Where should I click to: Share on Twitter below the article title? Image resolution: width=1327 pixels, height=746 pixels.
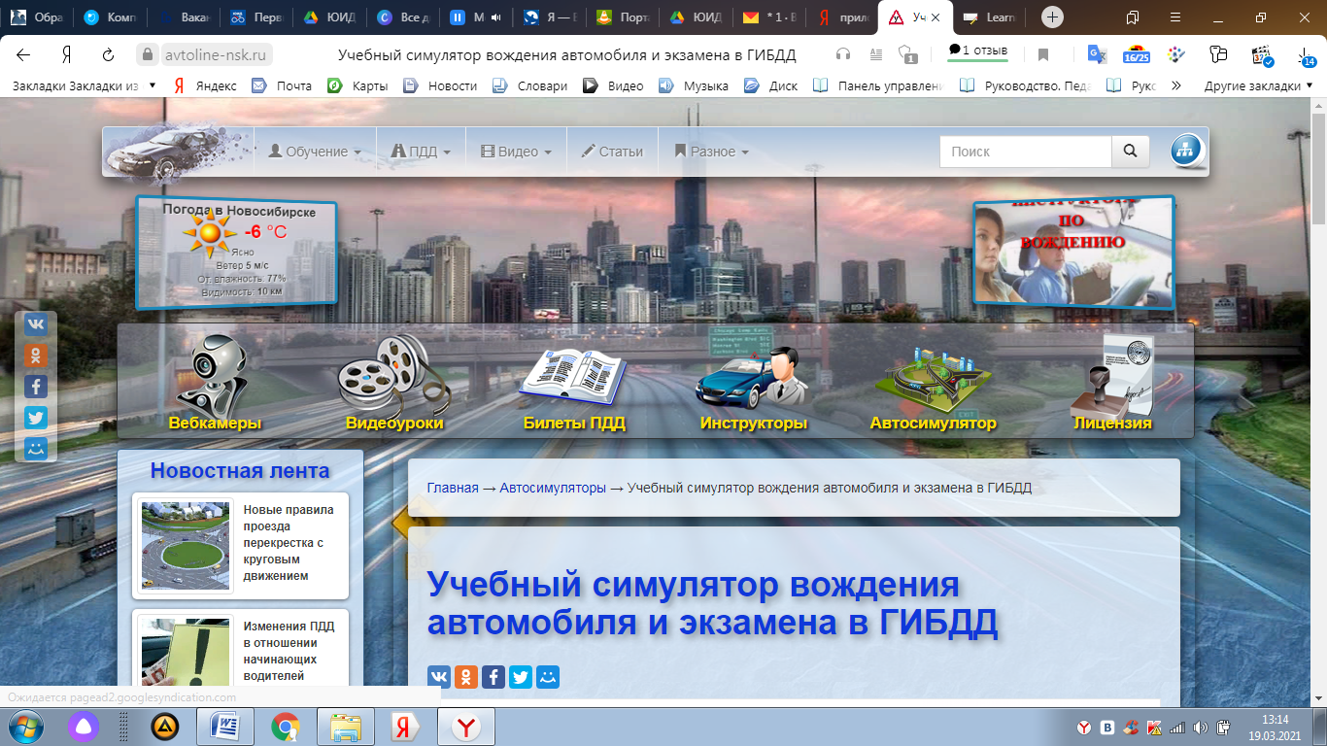[521, 677]
